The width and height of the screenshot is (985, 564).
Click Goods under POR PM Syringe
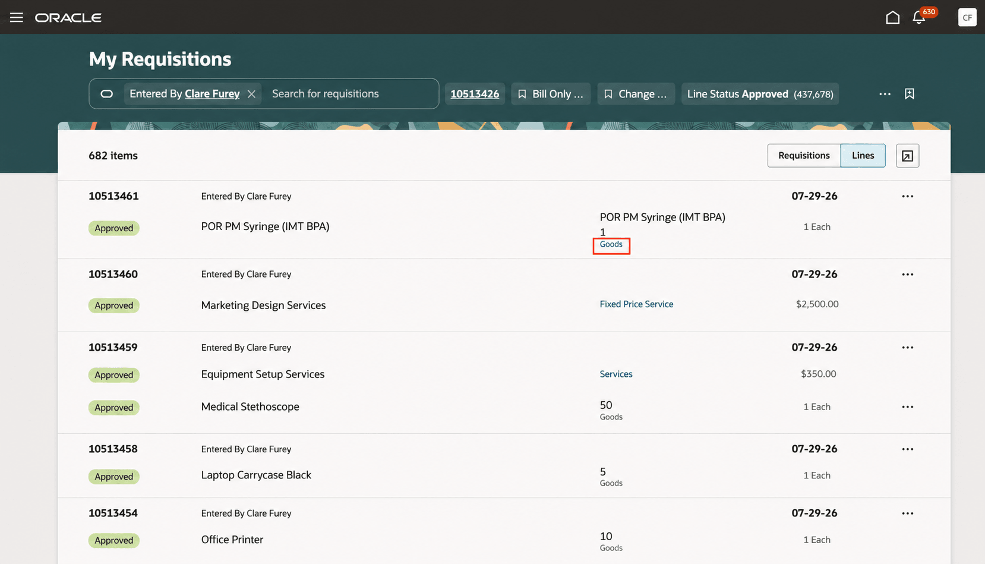point(611,244)
